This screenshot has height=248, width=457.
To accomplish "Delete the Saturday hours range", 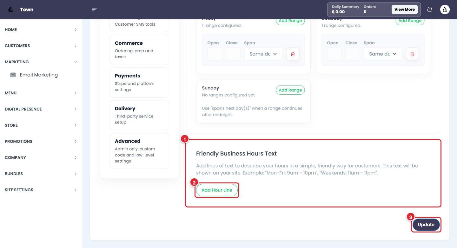I will point(412,54).
